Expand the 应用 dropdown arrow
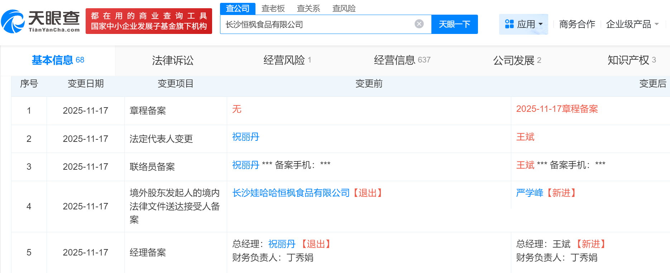The image size is (670, 273). point(541,24)
